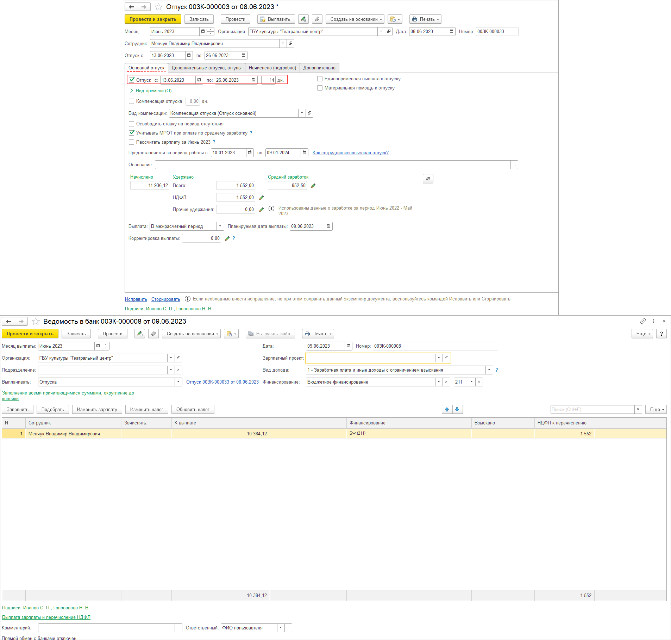The image size is (671, 640).
Task: Enable Материальная помощь к отпуску
Action: click(x=320, y=88)
